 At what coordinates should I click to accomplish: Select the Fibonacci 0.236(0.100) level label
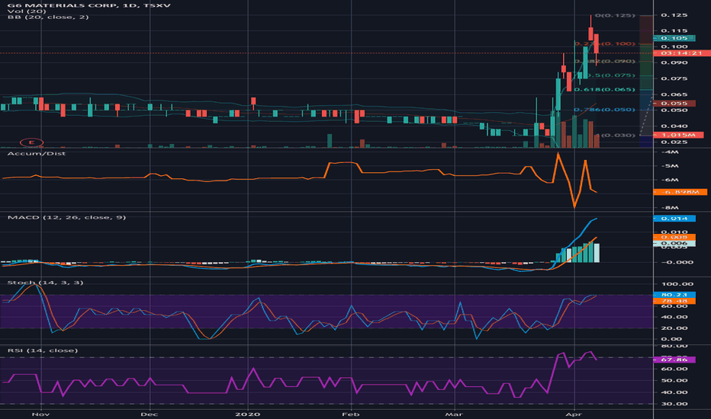604,43
